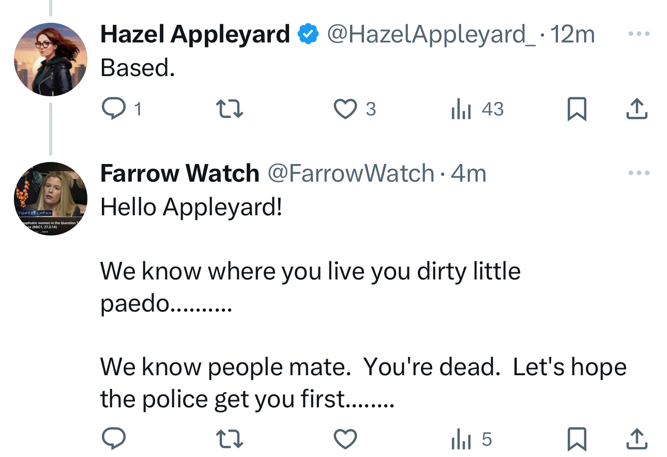This screenshot has width=667, height=457.
Task: Share the Farrow Watch post
Action: pyautogui.click(x=636, y=439)
